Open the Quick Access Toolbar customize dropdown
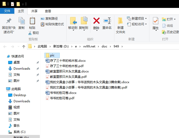 click(x=23, y=4)
